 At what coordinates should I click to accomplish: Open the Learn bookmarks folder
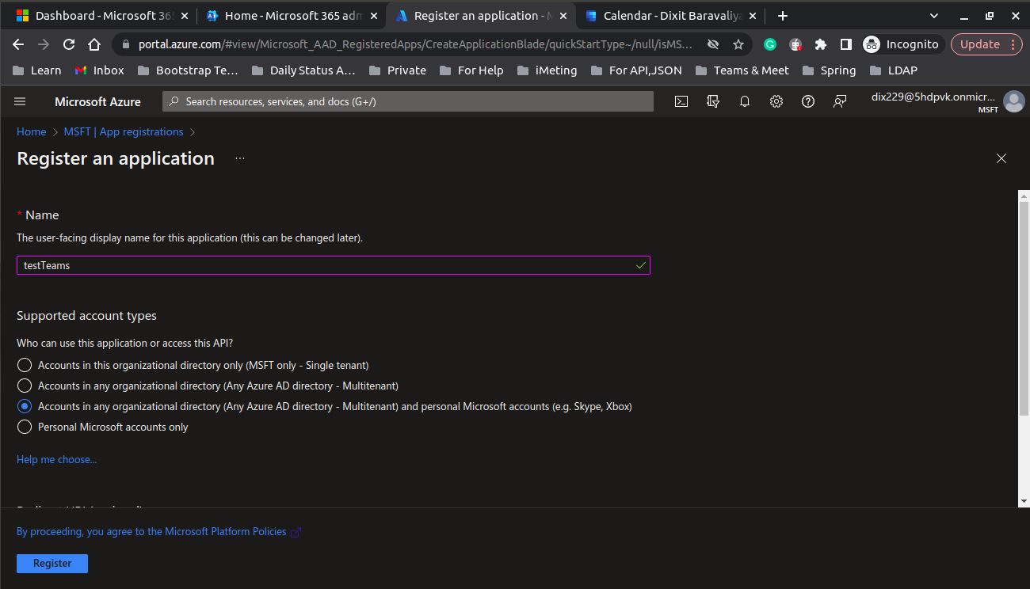[x=38, y=70]
